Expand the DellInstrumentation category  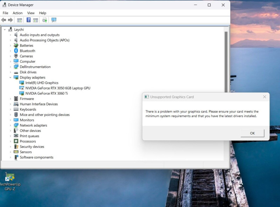(10, 67)
